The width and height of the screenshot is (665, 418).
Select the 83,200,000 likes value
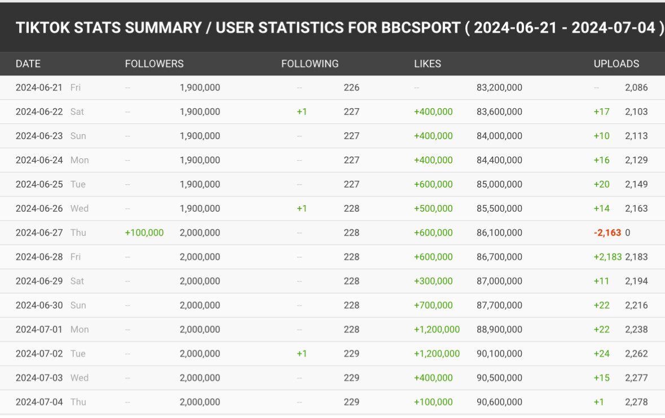pyautogui.click(x=499, y=88)
